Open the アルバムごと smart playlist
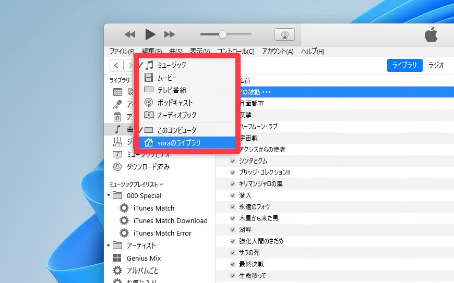 click(142, 271)
